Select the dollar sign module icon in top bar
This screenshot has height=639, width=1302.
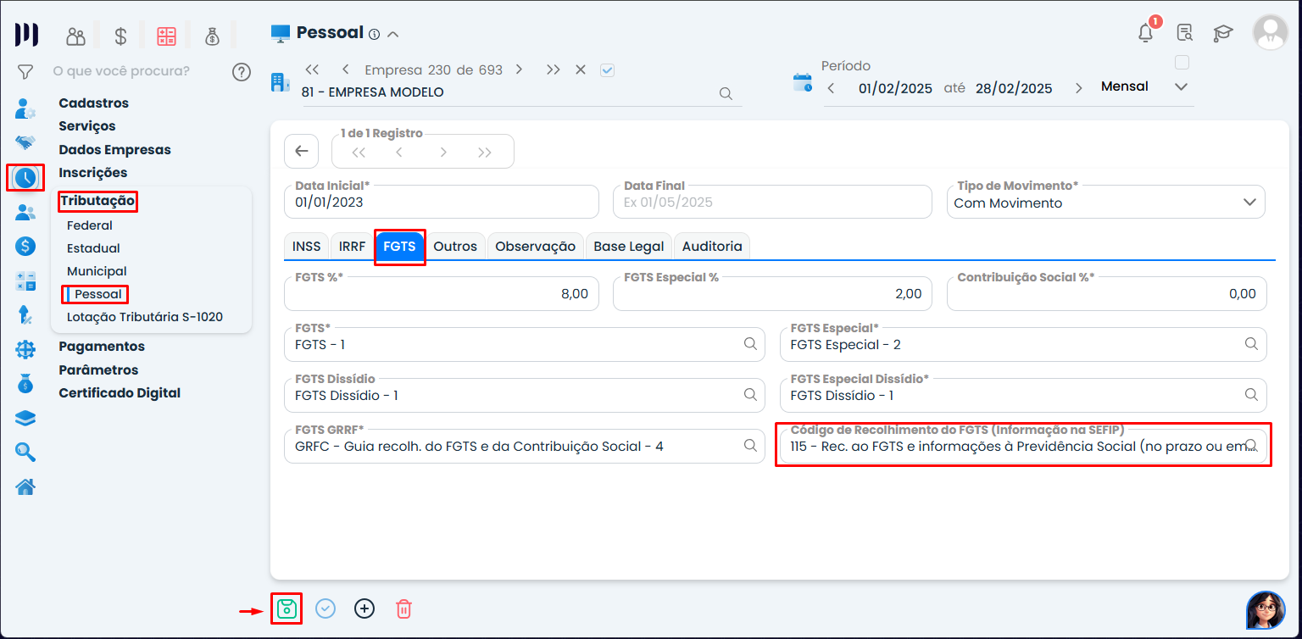[120, 36]
